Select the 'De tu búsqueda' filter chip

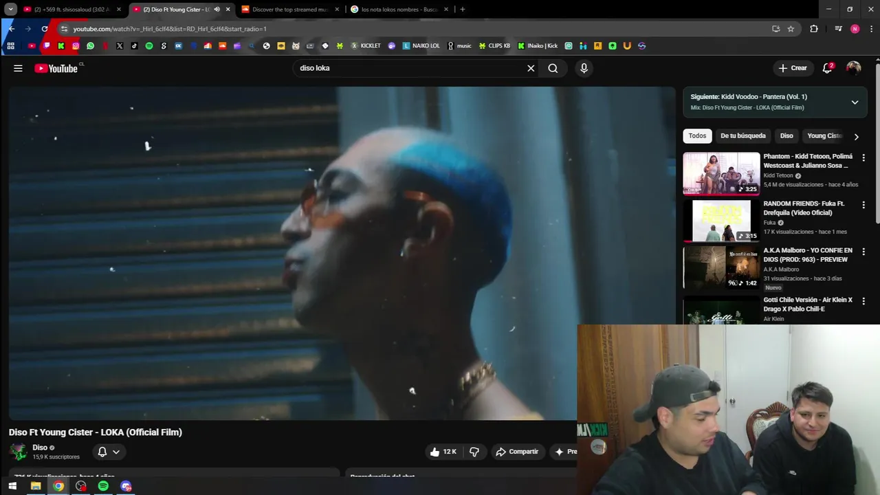[x=743, y=136]
